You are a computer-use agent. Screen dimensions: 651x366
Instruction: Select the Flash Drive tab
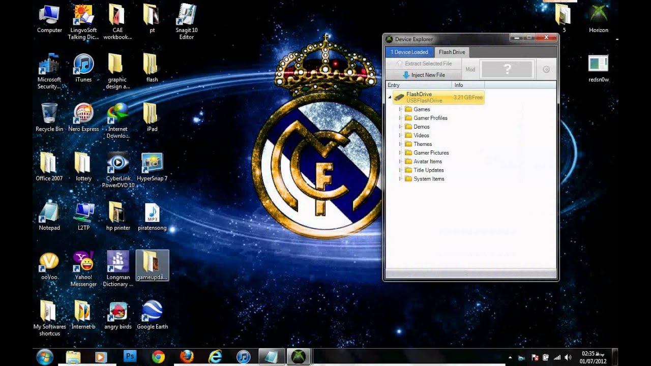tap(452, 52)
